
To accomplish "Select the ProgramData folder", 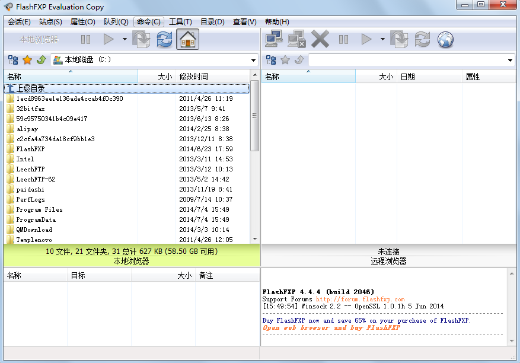I will coord(127,219).
